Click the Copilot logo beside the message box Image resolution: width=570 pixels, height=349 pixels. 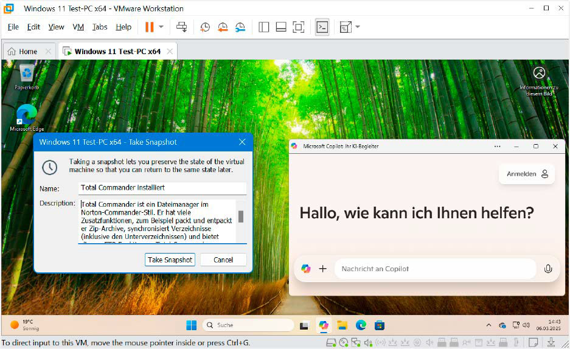click(x=306, y=269)
